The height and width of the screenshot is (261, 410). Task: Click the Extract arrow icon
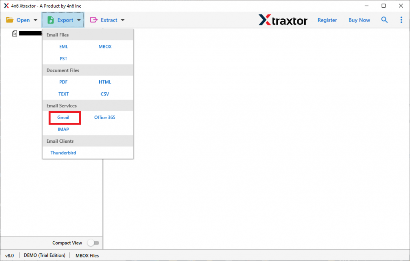(x=94, y=20)
